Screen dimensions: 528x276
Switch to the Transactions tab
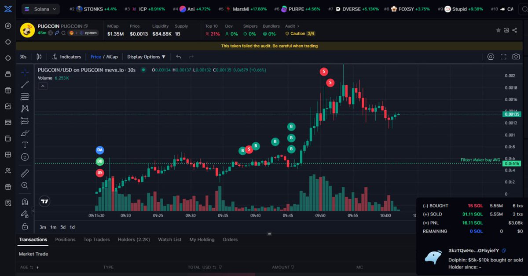point(33,240)
